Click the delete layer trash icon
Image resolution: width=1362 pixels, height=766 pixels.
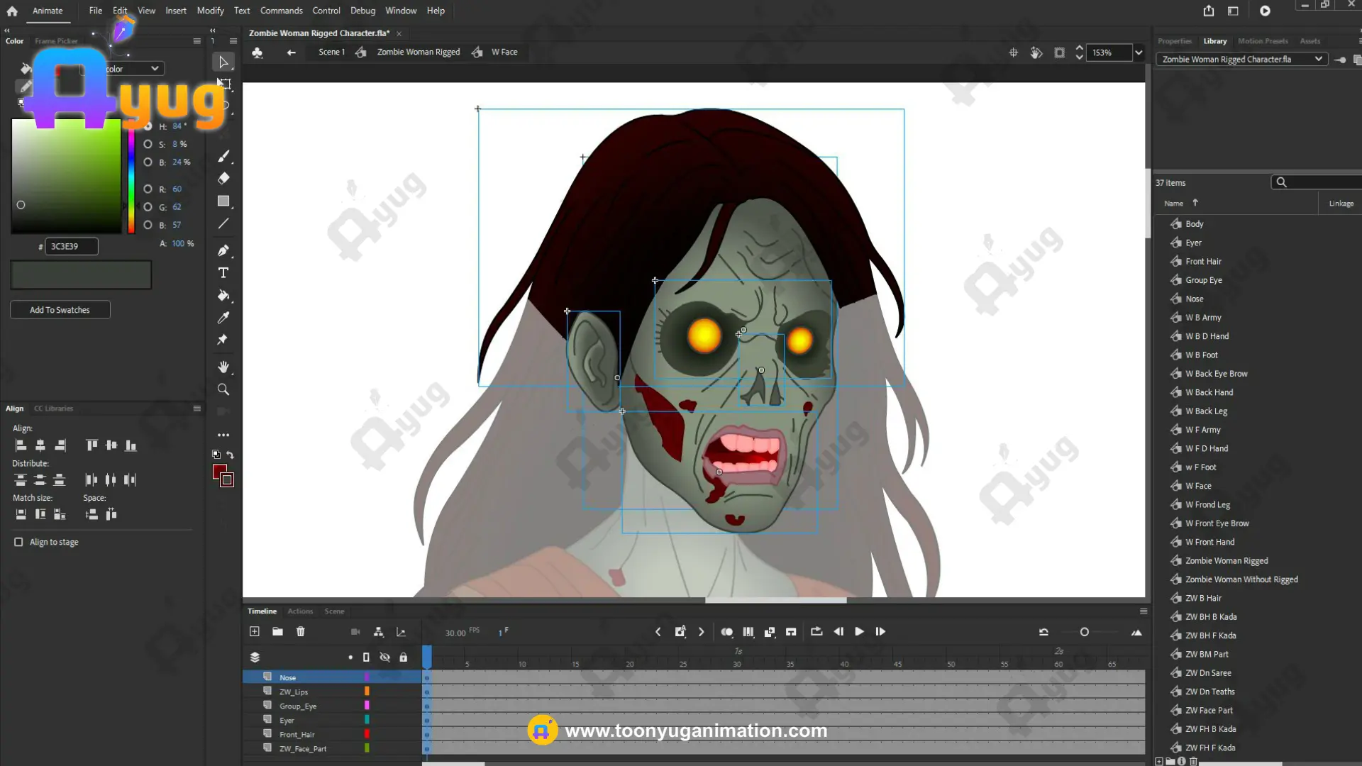[x=300, y=631]
